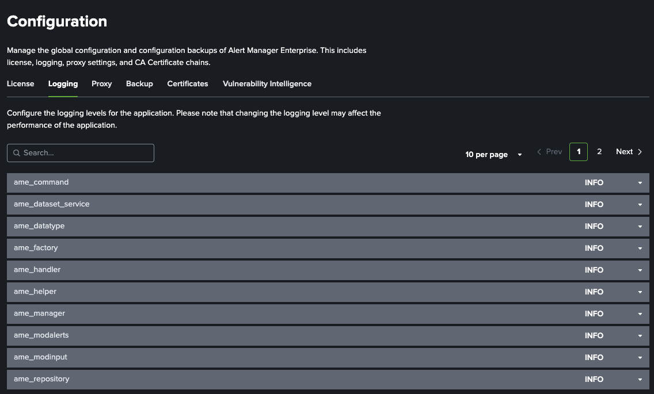Click the caret icon on ame_helper row
The image size is (654, 394).
pyautogui.click(x=640, y=292)
